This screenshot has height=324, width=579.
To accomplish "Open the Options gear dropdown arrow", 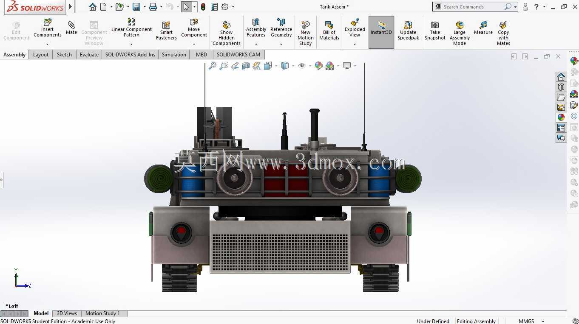I will tap(233, 7).
